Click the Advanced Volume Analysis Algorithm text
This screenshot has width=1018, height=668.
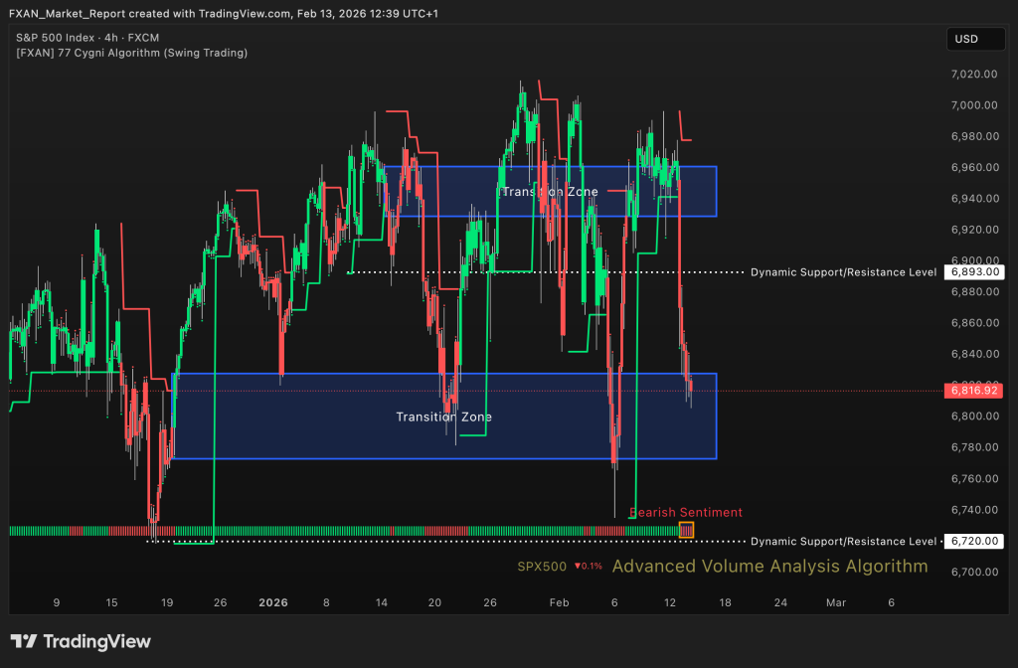[769, 567]
